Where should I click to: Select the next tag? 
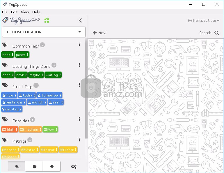coord(21,75)
